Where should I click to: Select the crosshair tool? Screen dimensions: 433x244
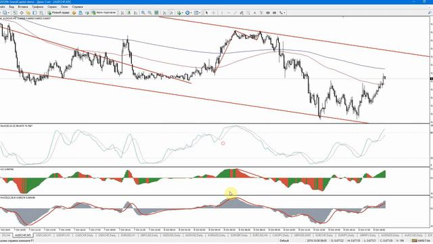[214, 13]
